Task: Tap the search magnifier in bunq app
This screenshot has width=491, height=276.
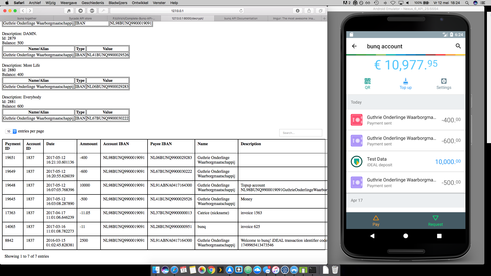Action: click(458, 46)
